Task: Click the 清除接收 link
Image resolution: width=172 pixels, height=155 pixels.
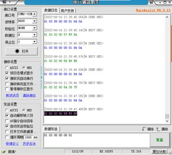Action: click(29, 95)
